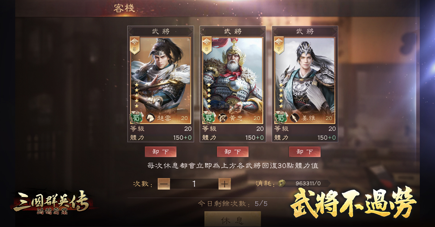The height and width of the screenshot is (227, 435).
Task: Click the 蜀 faction badge on 姜維 card
Action: pyautogui.click(x=280, y=118)
